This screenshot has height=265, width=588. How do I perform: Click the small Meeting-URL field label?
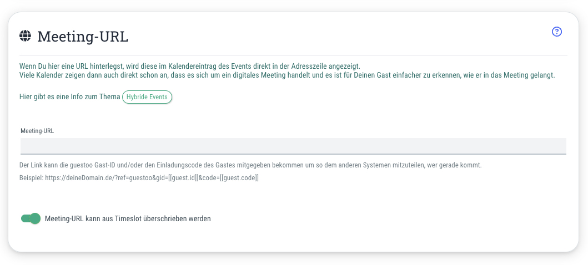click(37, 131)
